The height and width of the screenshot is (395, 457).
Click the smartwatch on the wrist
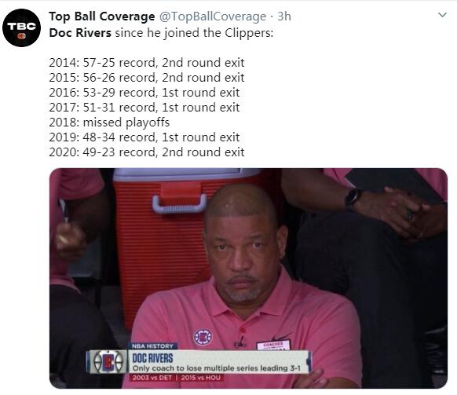pyautogui.click(x=353, y=198)
